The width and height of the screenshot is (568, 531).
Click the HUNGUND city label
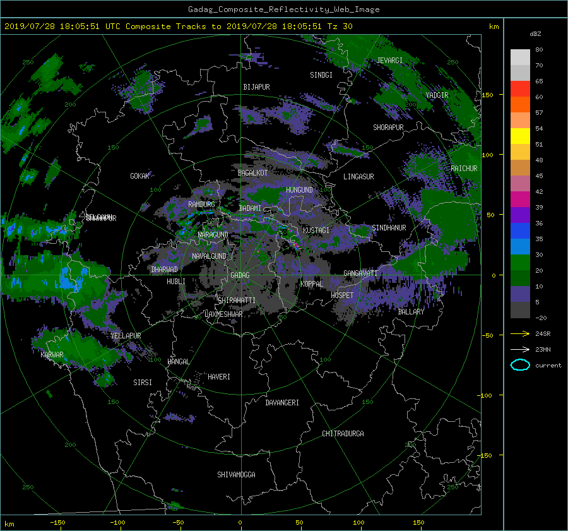299,189
